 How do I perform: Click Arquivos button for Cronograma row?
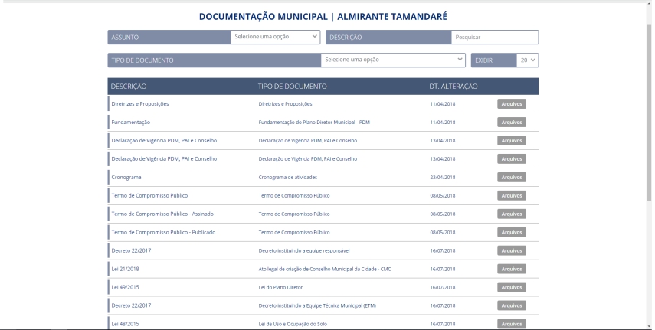(x=511, y=178)
